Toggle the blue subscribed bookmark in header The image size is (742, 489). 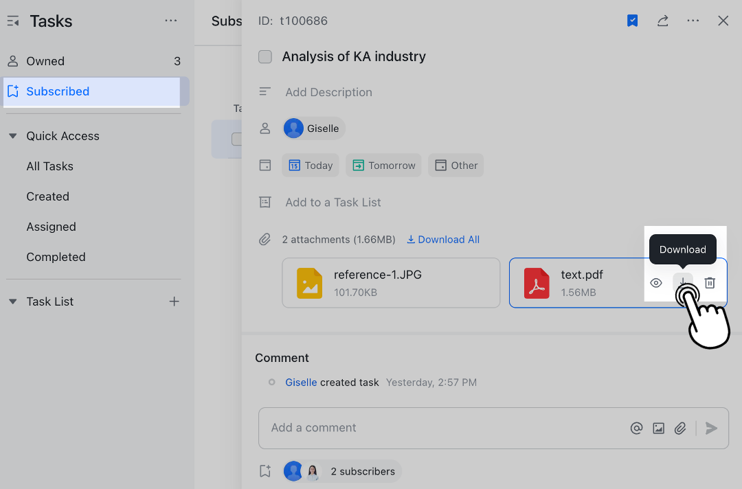tap(632, 21)
